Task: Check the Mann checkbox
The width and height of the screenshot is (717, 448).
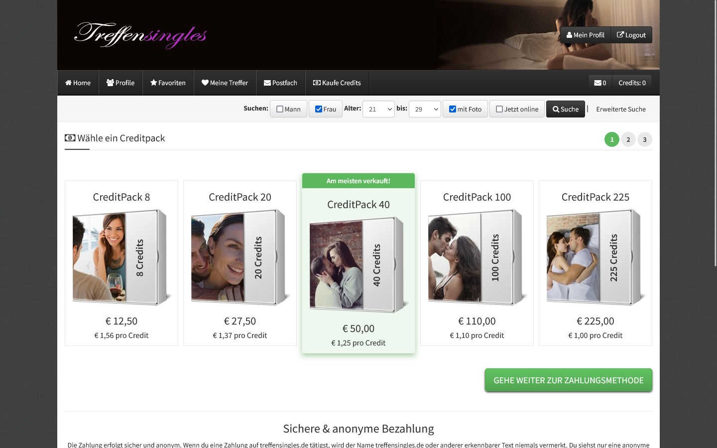Action: (x=280, y=110)
